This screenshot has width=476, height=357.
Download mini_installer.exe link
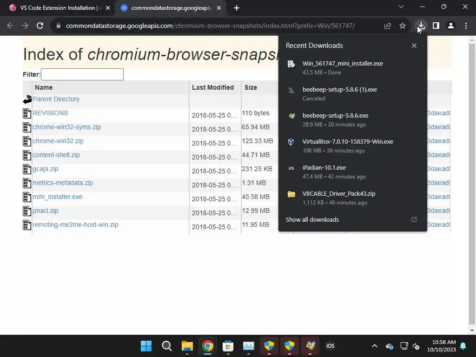point(58,197)
